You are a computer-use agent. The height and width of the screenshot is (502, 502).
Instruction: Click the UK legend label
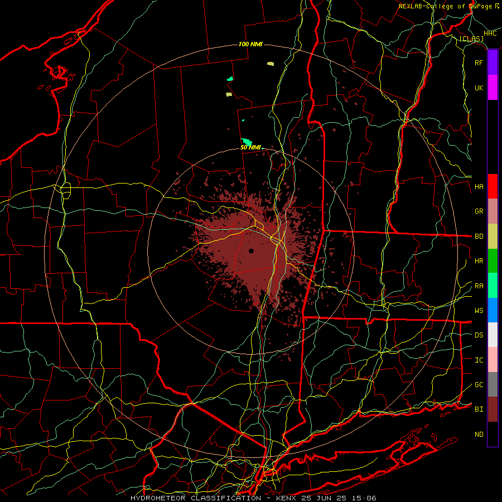pos(479,88)
